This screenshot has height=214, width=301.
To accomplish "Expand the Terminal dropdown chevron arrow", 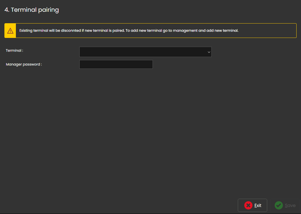I will (209, 52).
